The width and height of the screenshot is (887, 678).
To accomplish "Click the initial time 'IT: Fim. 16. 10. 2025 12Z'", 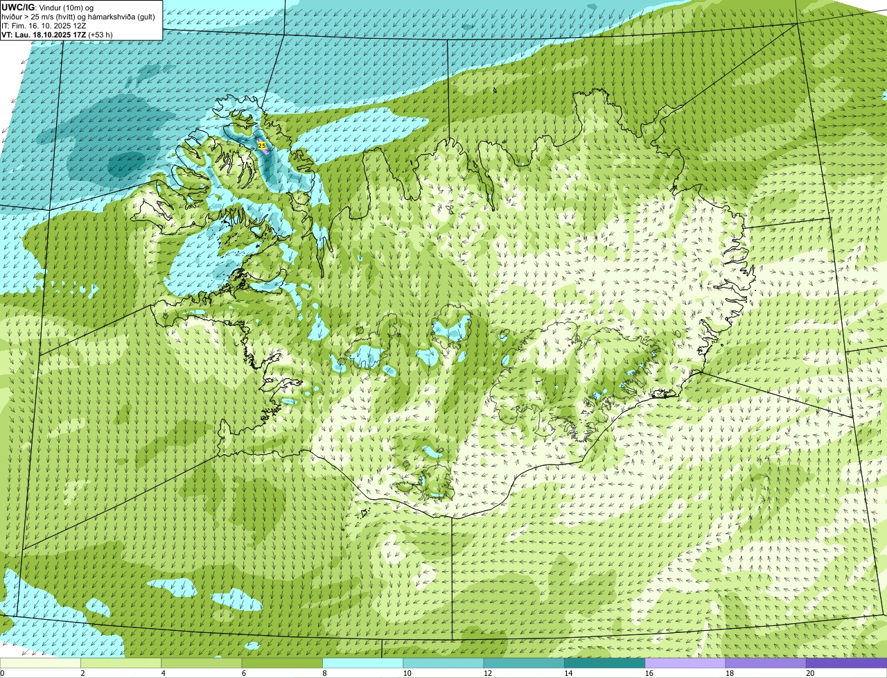I will point(44,26).
